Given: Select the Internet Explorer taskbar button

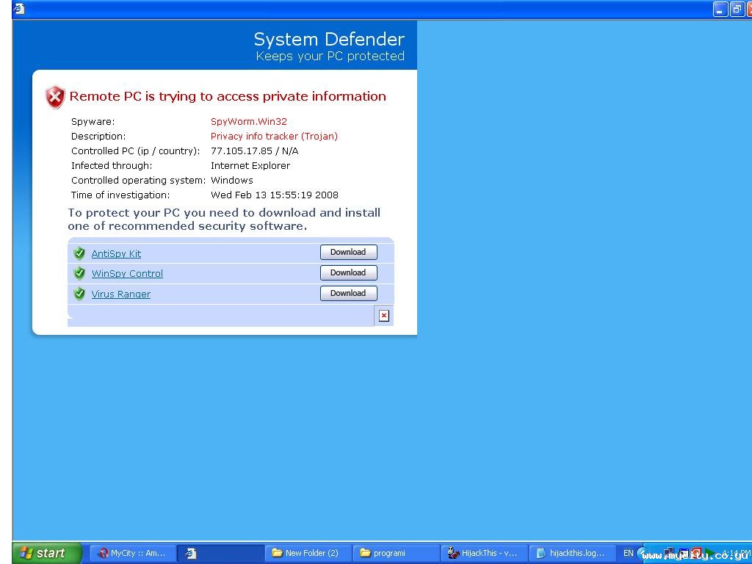Looking at the screenshot, I should [x=220, y=553].
